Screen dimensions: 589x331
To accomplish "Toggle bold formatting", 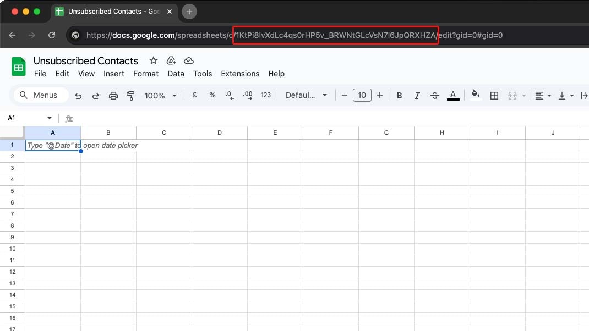I will [399, 96].
